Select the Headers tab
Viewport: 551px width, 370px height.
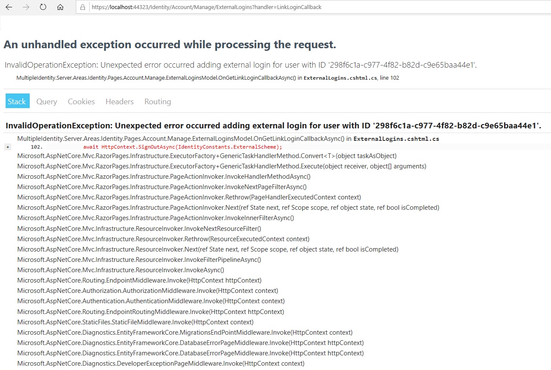[119, 101]
